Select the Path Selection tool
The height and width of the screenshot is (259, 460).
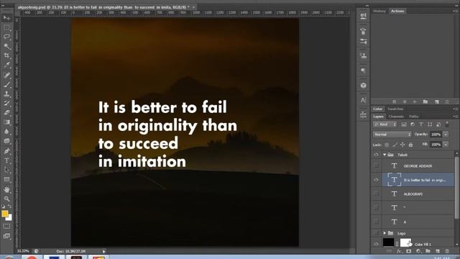[x=6, y=170]
